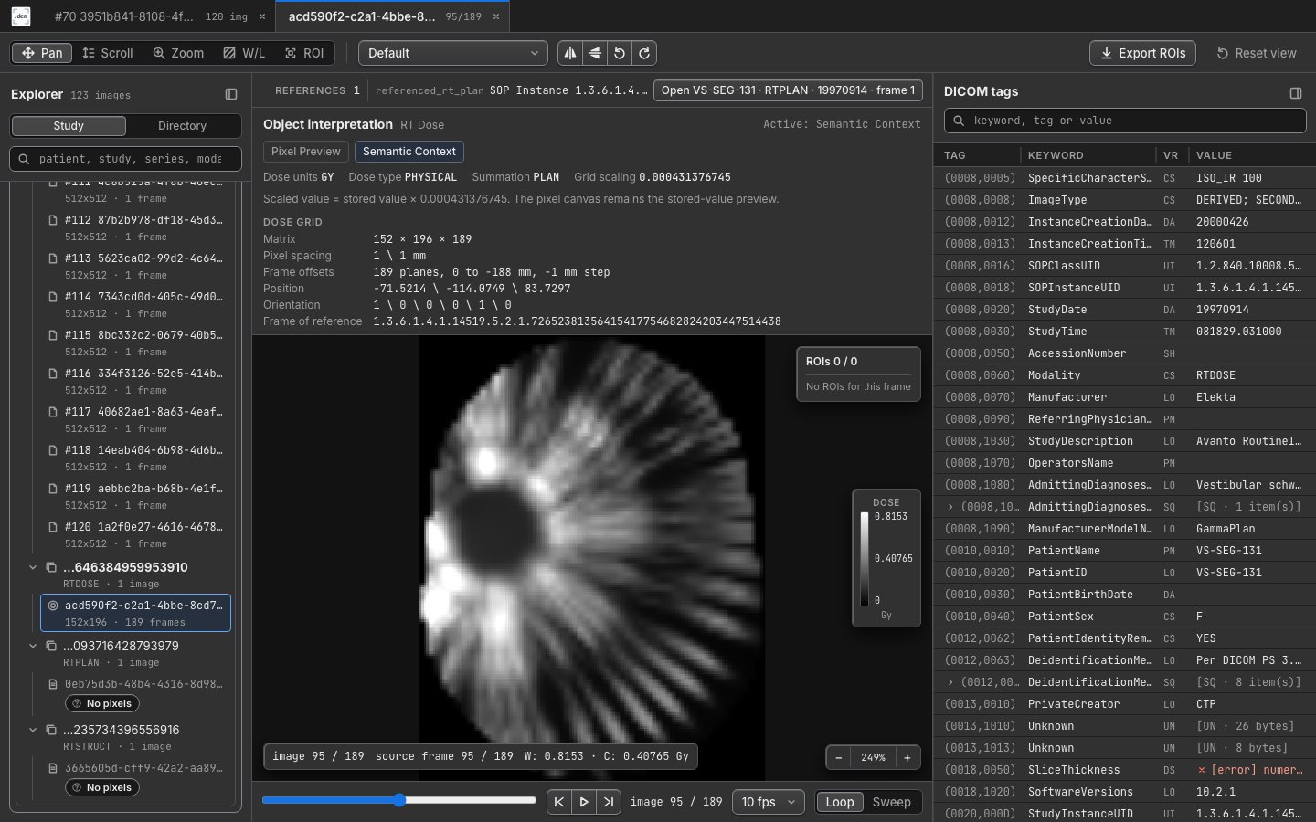
Task: Close the acd590f2 tab
Action: click(x=496, y=16)
